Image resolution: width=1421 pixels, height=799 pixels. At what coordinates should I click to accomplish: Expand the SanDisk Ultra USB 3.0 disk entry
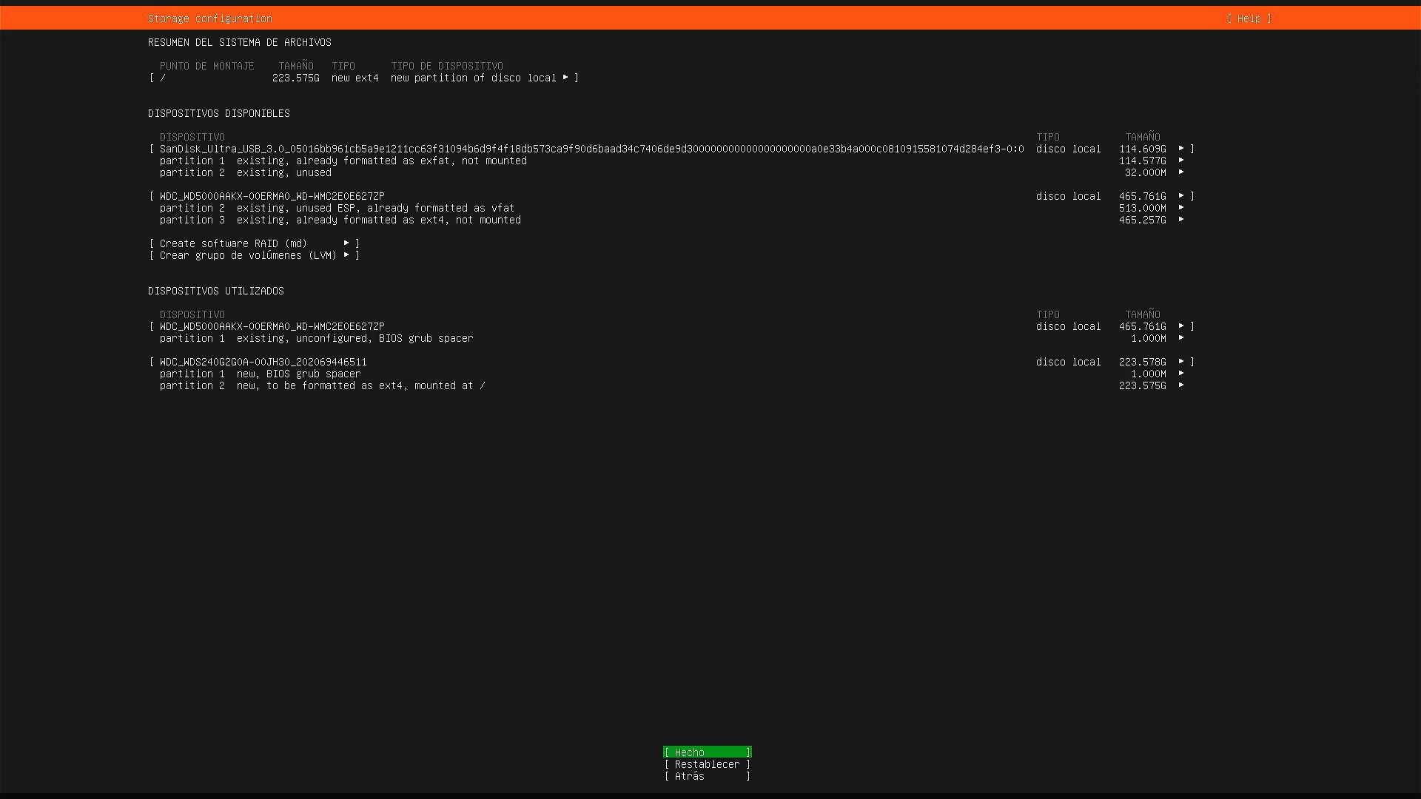coord(1181,149)
